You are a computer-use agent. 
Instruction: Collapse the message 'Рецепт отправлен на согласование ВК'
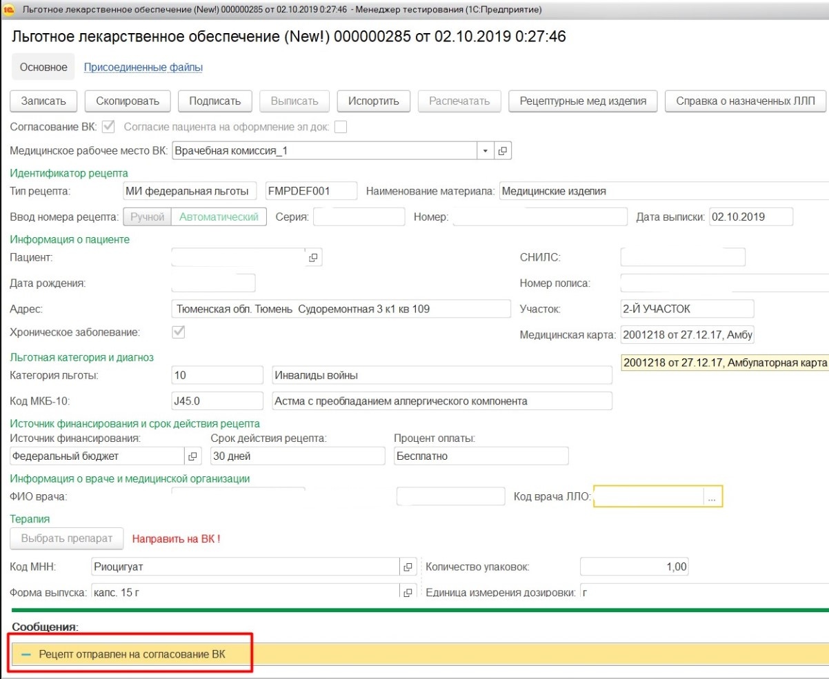point(26,653)
